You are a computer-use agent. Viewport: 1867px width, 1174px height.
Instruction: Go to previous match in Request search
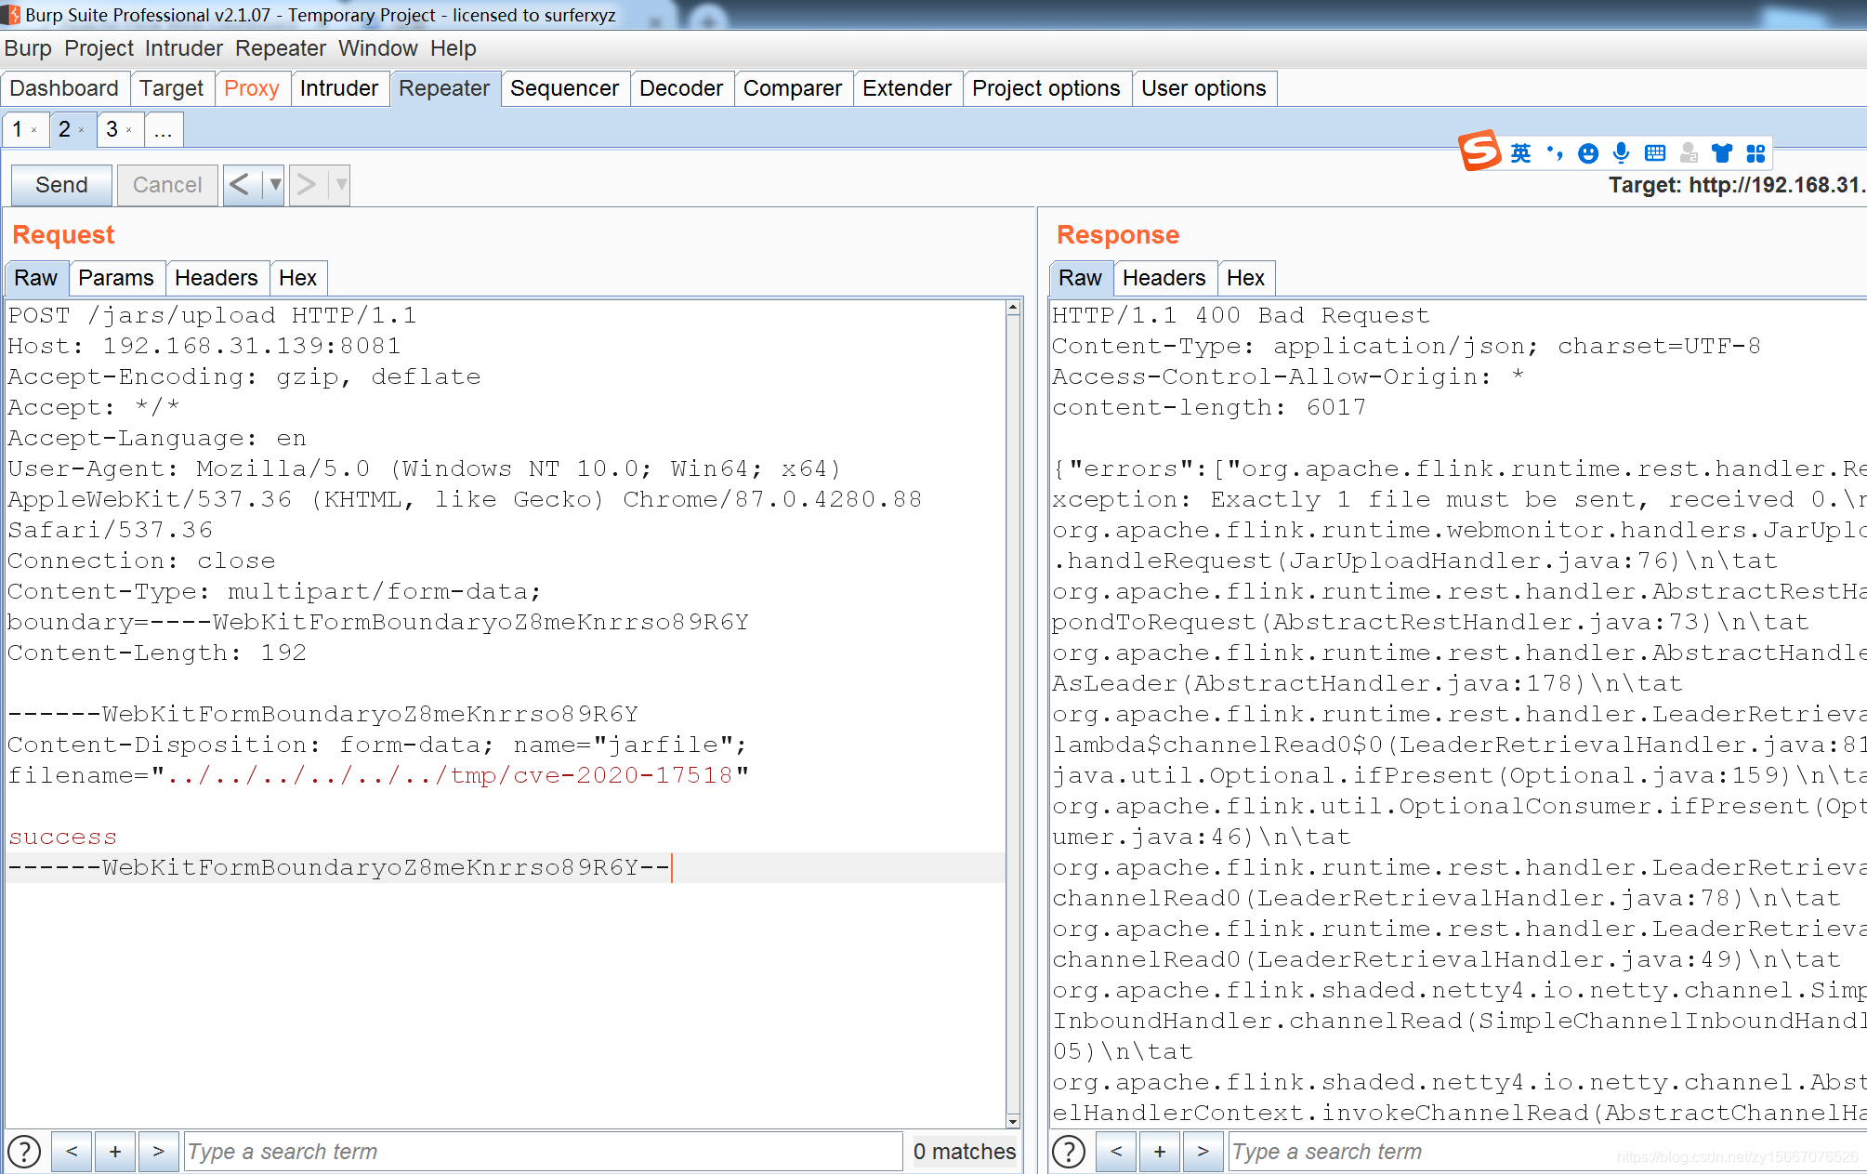click(x=72, y=1152)
